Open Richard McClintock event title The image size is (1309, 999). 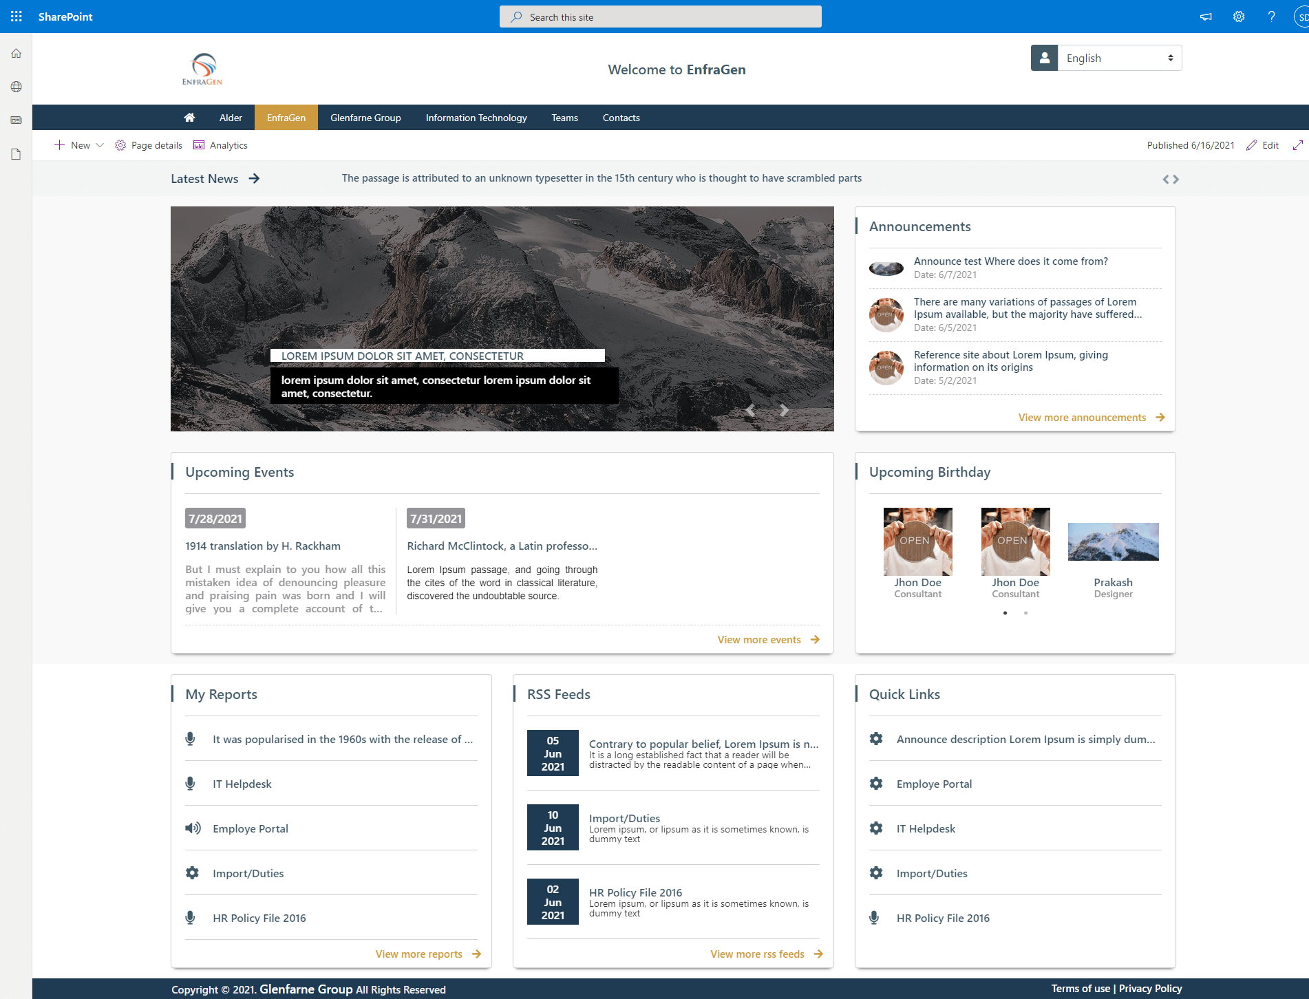(x=502, y=546)
